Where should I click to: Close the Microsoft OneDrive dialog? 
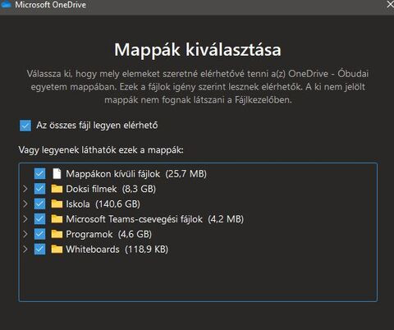point(391,4)
